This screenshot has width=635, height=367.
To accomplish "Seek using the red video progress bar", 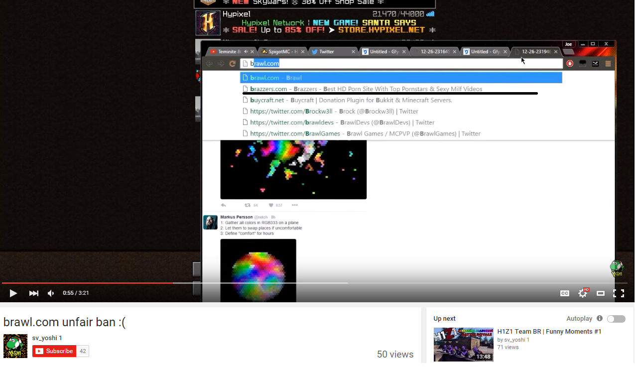I will (x=87, y=283).
